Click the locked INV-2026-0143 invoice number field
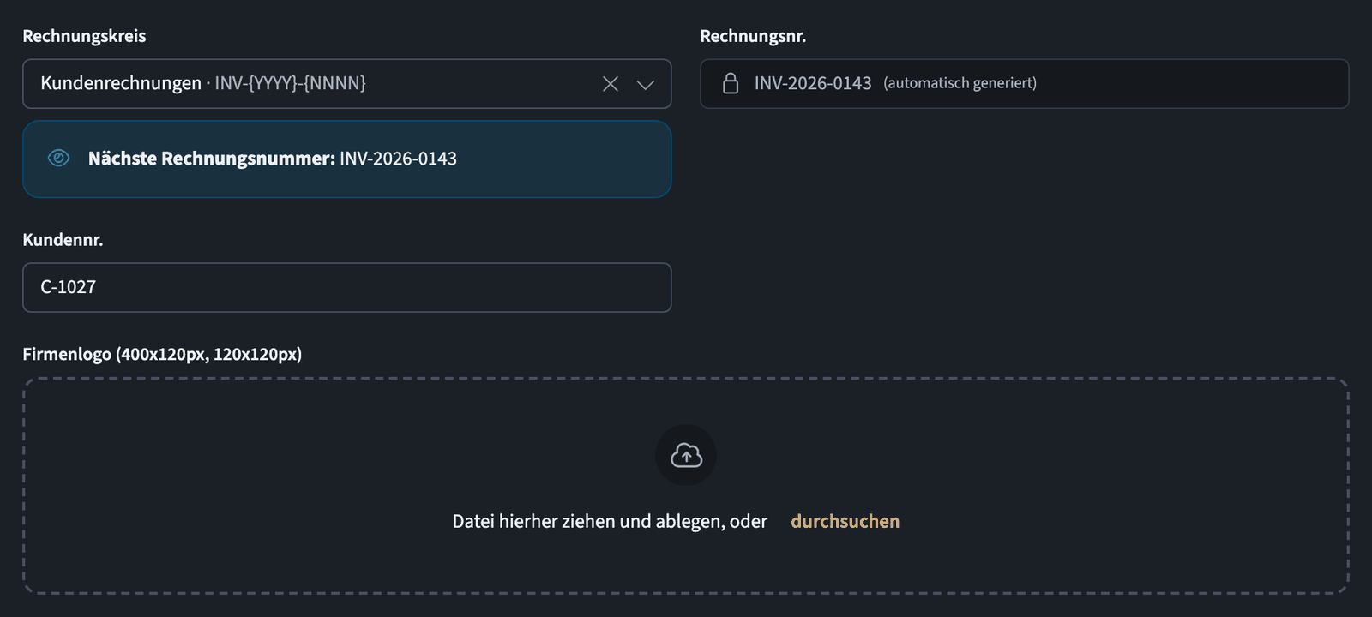The height and width of the screenshot is (617, 1372). coord(1024,84)
